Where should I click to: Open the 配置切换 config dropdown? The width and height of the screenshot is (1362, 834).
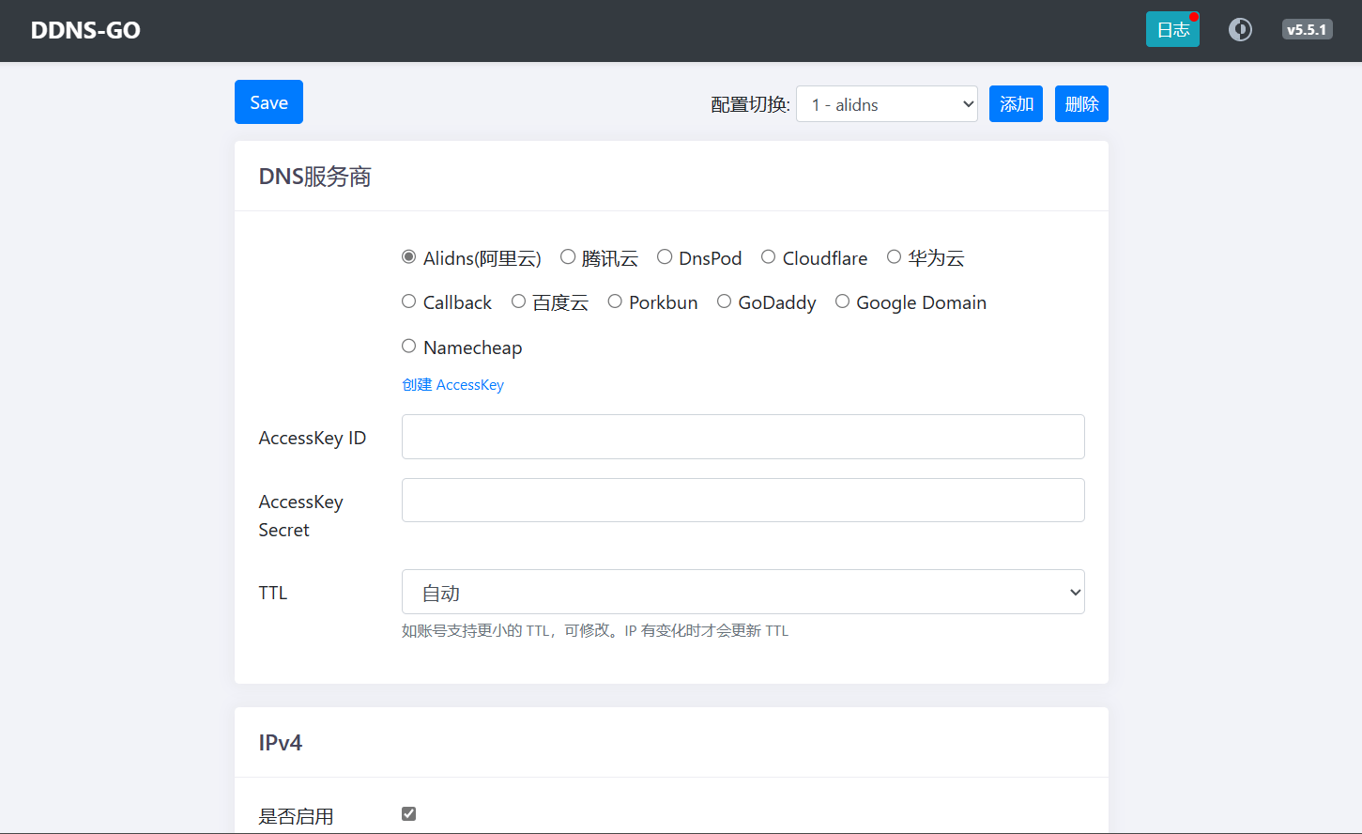pos(886,104)
